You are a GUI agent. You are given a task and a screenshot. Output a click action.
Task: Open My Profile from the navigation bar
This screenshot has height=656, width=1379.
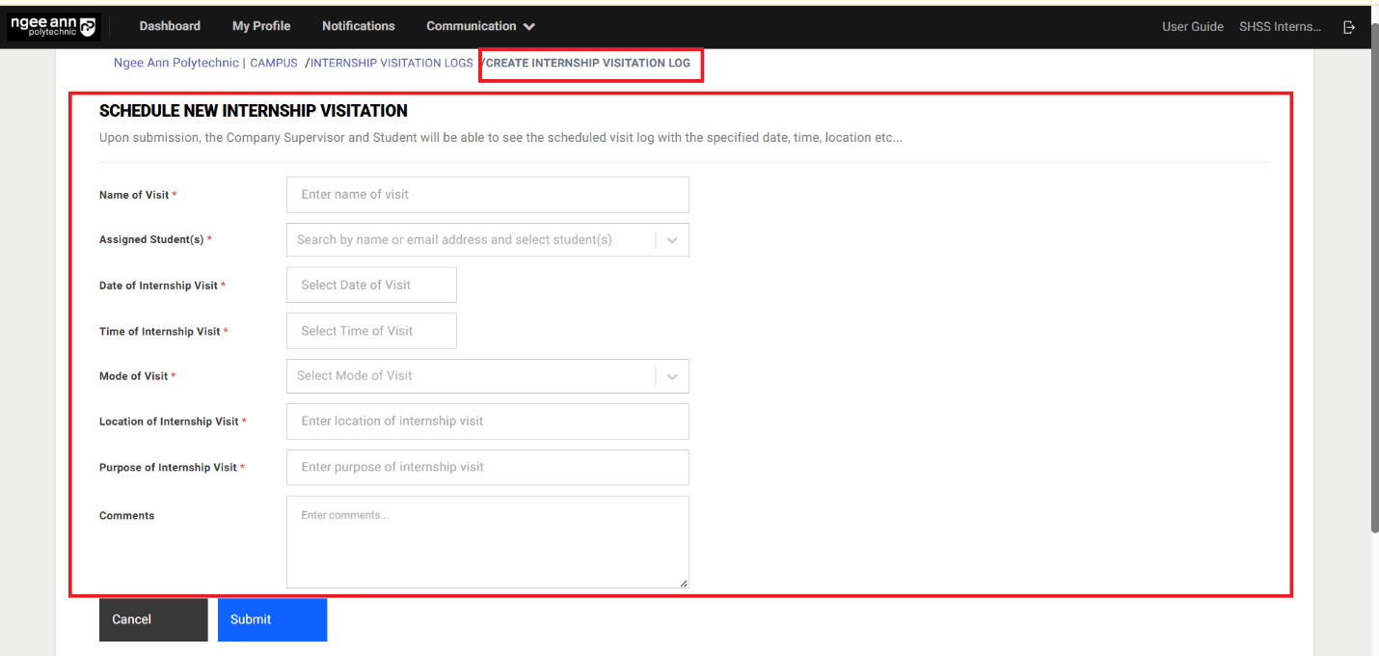point(261,26)
